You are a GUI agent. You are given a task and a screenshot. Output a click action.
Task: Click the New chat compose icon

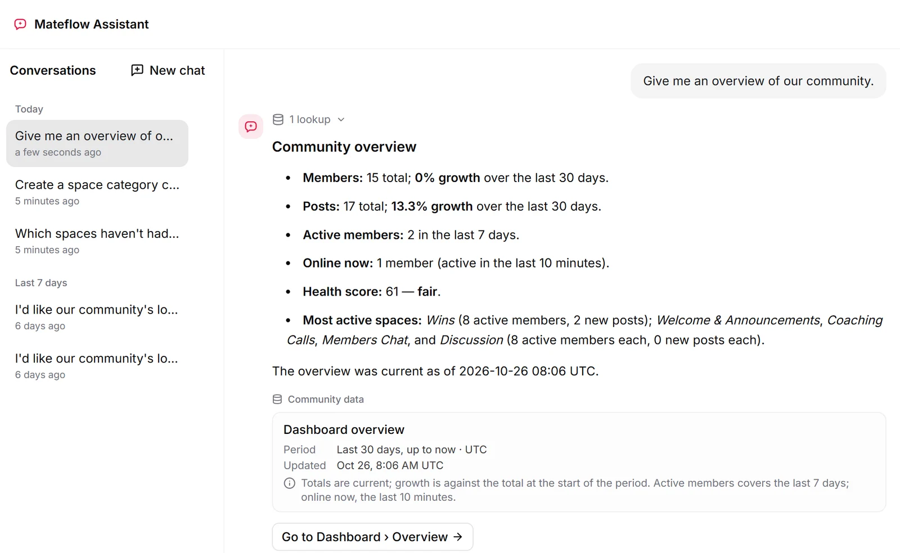click(137, 70)
